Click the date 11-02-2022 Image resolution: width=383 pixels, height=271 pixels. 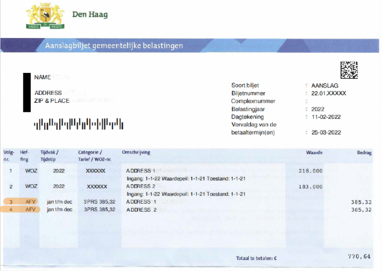pos(326,117)
